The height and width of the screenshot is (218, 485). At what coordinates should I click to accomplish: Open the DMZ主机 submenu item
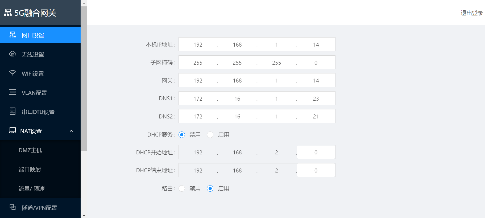[30, 150]
